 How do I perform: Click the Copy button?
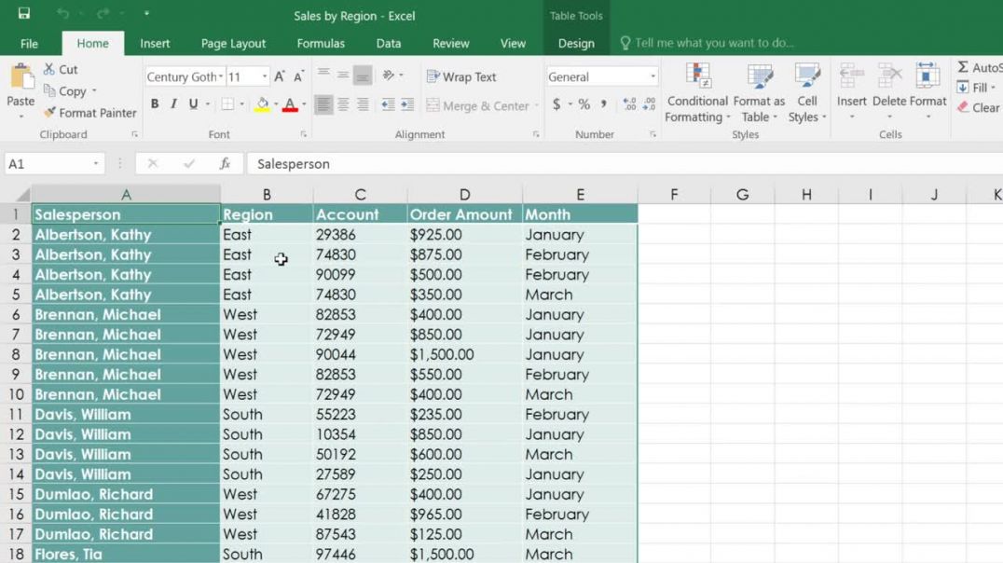click(64, 90)
